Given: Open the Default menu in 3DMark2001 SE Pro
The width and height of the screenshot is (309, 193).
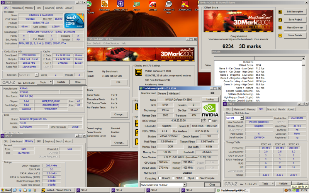Looking at the screenshot, I should (97, 43).
